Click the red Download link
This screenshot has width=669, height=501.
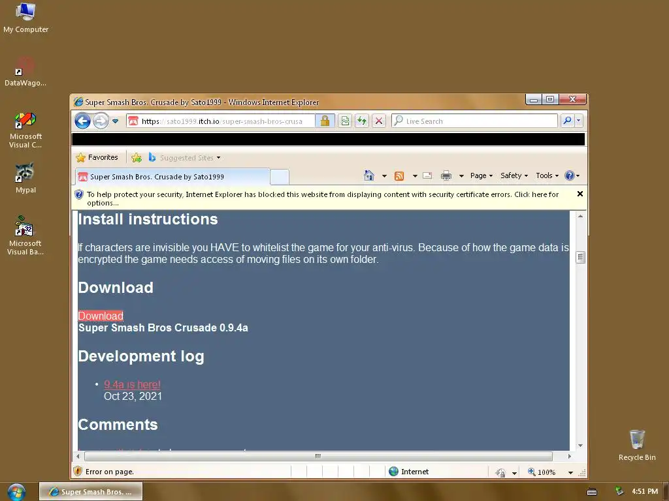tap(101, 316)
